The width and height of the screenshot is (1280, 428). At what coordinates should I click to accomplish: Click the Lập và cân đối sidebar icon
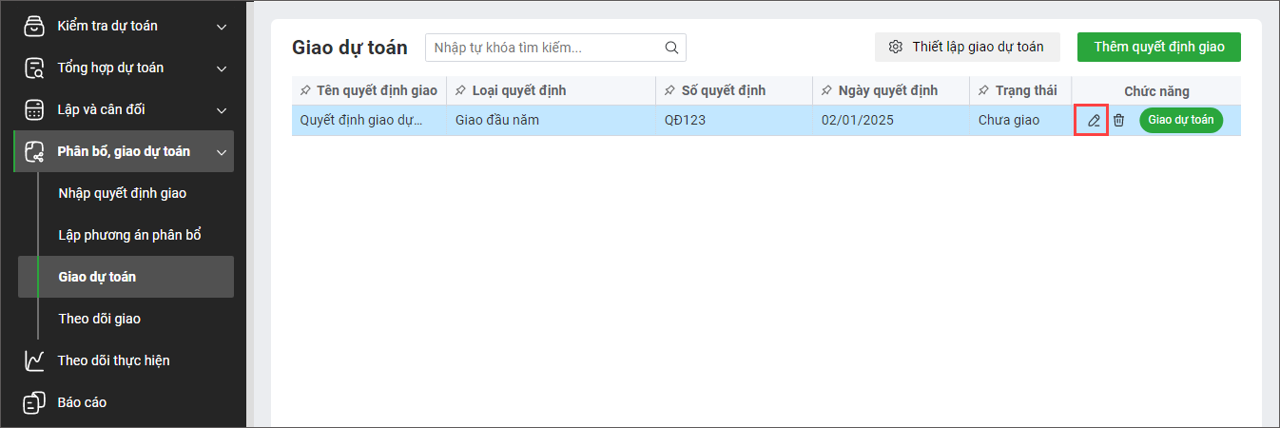click(34, 109)
